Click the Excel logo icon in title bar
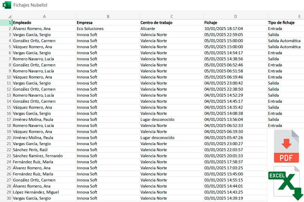 (x=7, y=5)
